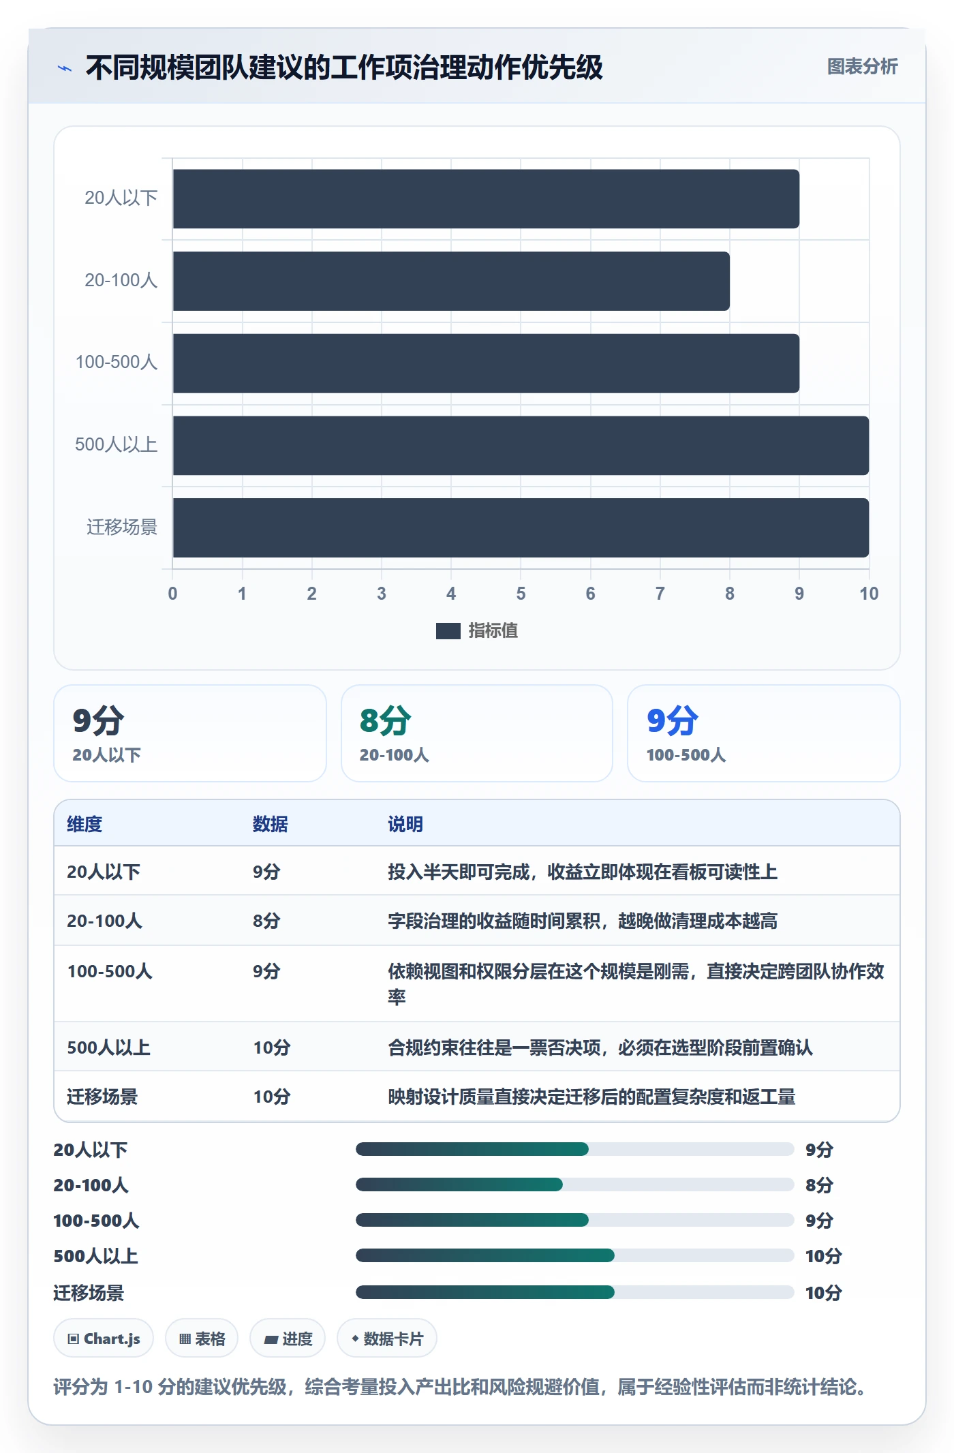Click the 100-500人 progress bar

(x=574, y=1220)
